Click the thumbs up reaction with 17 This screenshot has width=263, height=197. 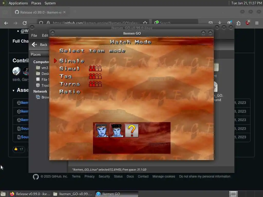19,149
